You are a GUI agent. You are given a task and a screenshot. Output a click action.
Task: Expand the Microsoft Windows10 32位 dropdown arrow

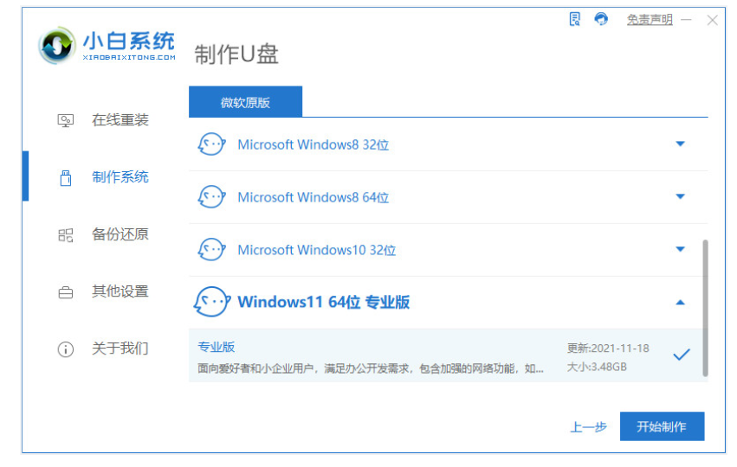680,250
